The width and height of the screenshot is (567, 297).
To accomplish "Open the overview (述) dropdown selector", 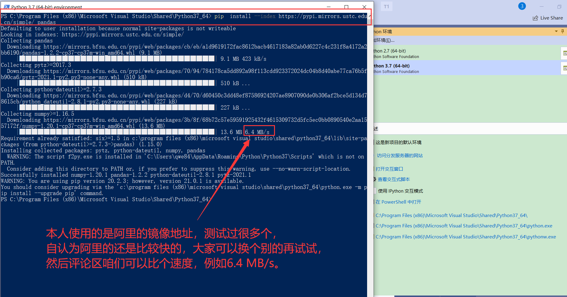I will pos(470,129).
